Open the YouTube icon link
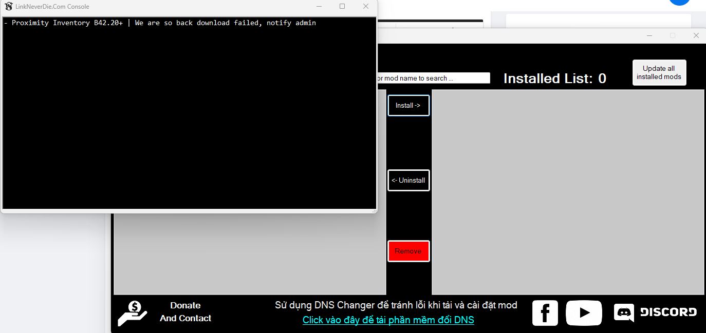 point(584,313)
